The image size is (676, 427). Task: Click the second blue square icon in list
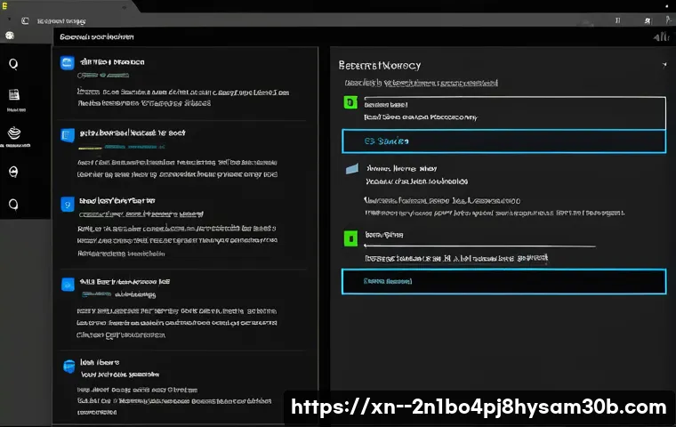66,134
